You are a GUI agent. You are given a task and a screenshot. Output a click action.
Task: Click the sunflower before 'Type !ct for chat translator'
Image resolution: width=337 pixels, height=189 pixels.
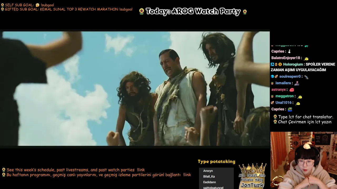(275, 117)
